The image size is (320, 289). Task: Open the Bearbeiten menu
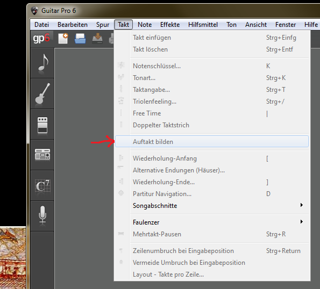73,25
